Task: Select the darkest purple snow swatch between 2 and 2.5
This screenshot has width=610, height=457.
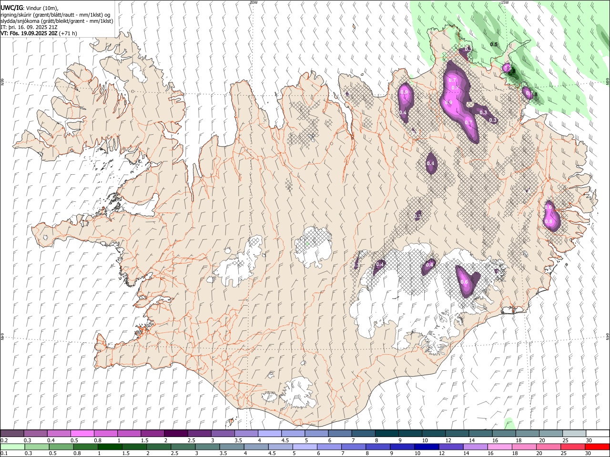Action: 175,433
